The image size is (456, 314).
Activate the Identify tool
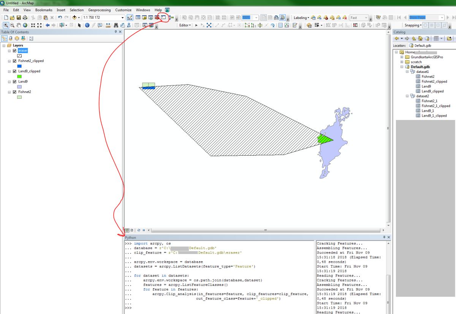pyautogui.click(x=87, y=25)
